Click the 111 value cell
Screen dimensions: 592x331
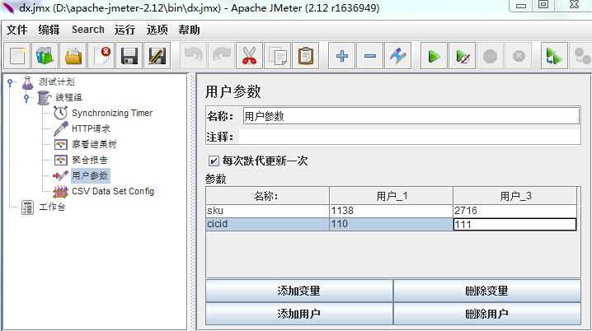[515, 224]
